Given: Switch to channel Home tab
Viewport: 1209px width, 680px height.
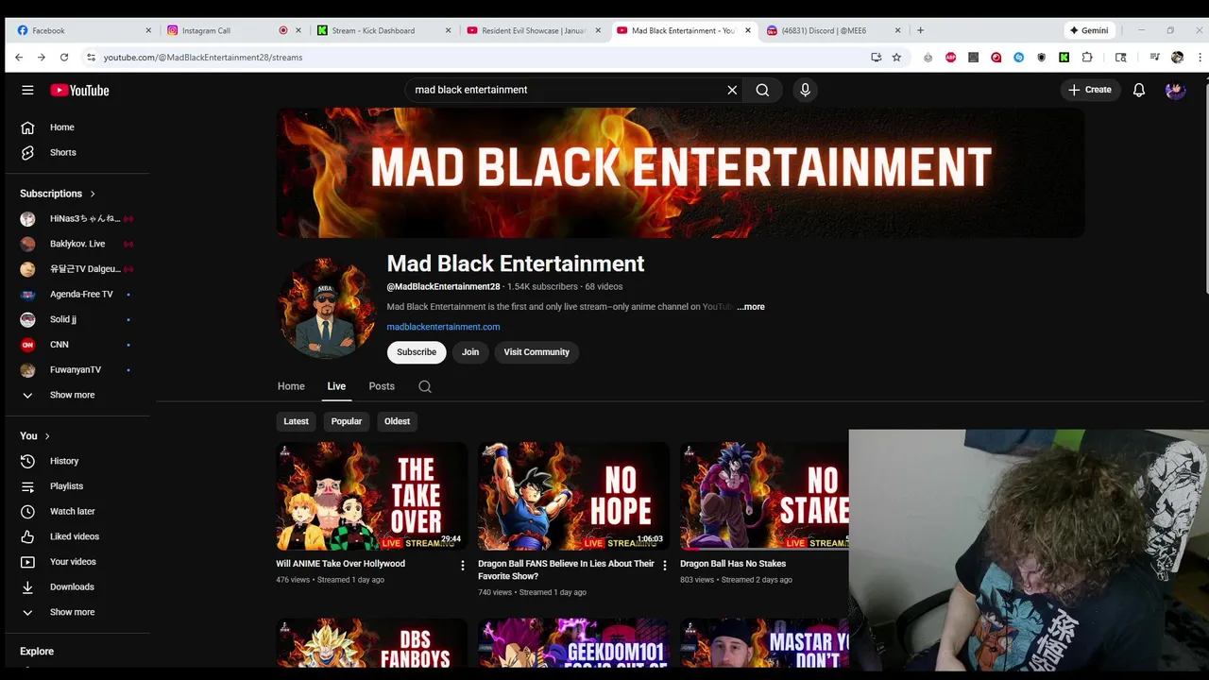Looking at the screenshot, I should [291, 386].
